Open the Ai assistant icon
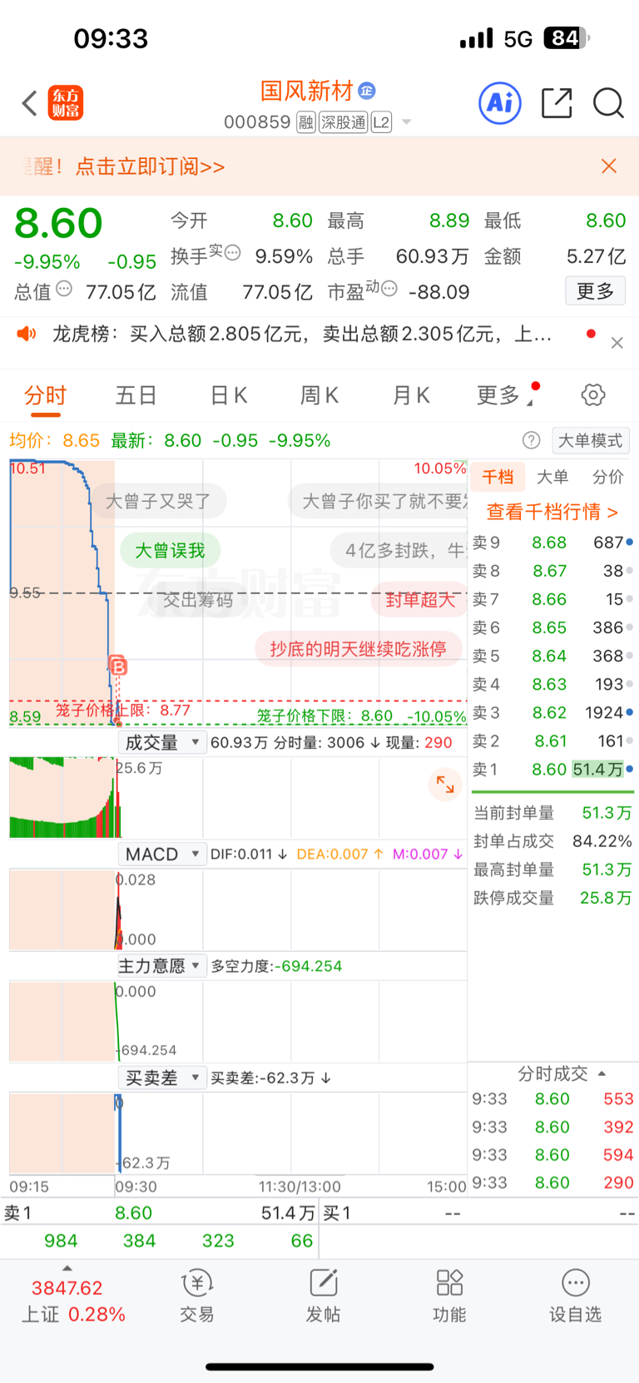Image resolution: width=639 pixels, height=1383 pixels. [x=500, y=103]
